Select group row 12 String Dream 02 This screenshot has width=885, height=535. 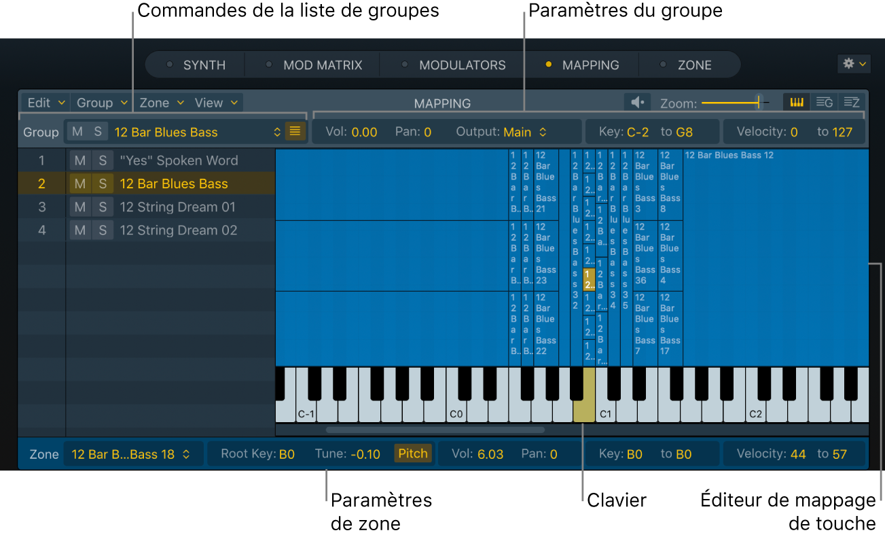click(x=147, y=230)
